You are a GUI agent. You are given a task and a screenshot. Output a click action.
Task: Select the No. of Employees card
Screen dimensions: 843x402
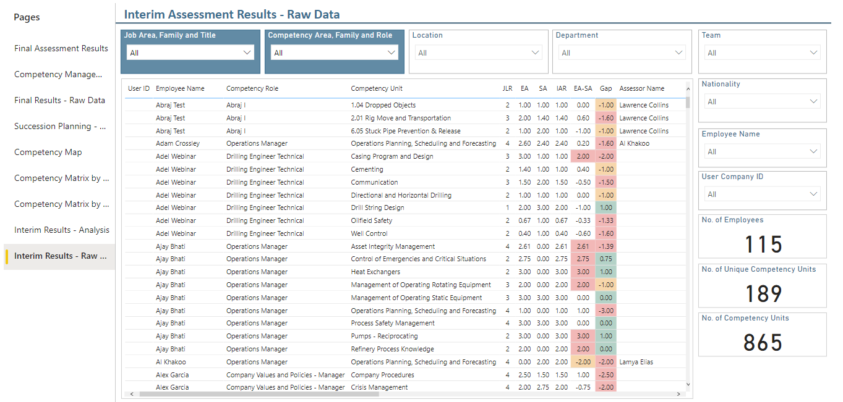point(762,237)
